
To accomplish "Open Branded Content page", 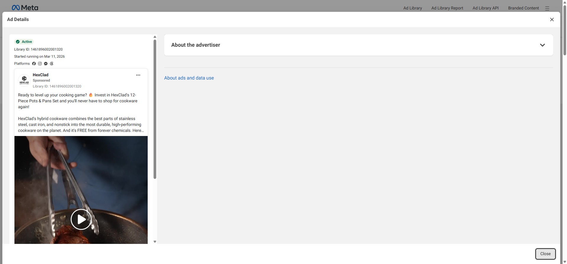I will pyautogui.click(x=523, y=8).
